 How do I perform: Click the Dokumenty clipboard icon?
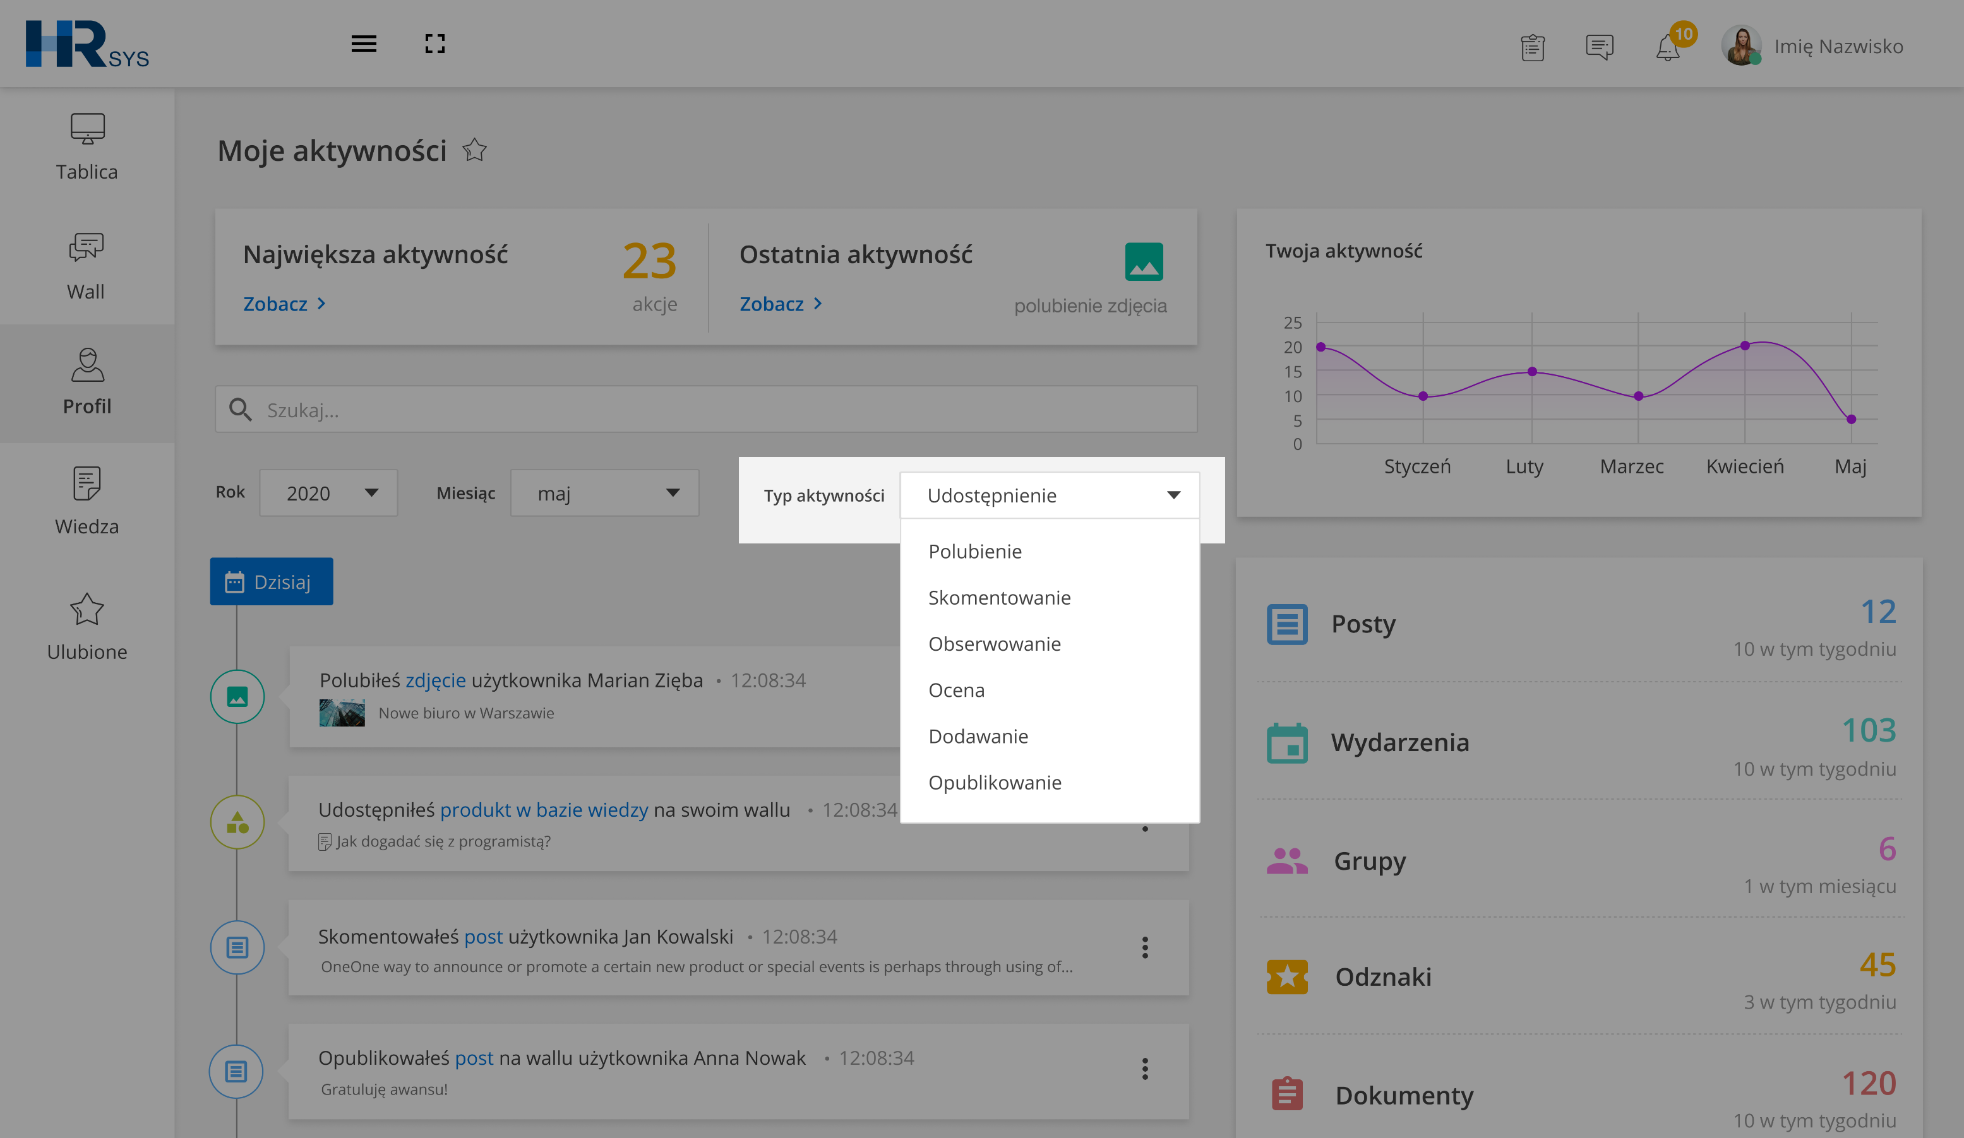[x=1287, y=1094]
